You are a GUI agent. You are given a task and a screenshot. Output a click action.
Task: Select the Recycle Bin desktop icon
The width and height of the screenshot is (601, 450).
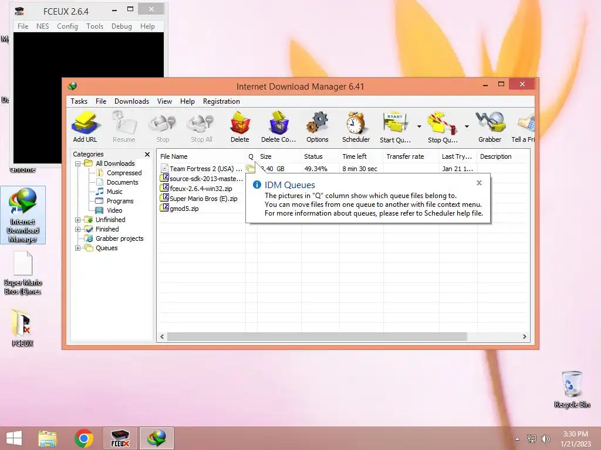coord(572,390)
